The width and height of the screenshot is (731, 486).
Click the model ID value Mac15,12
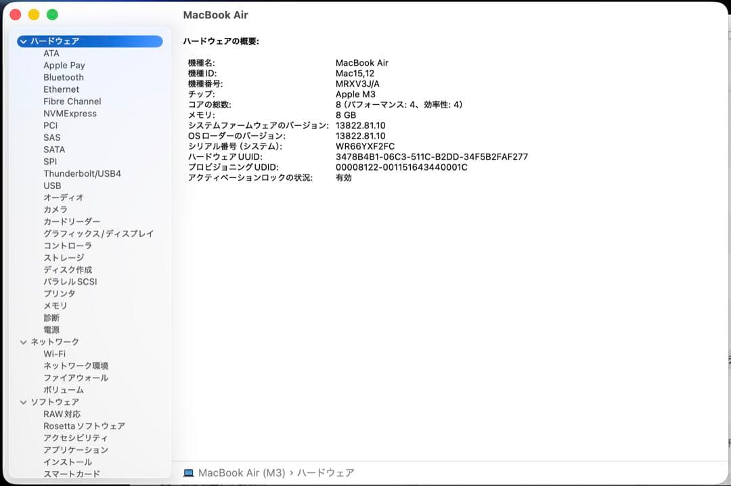(x=355, y=74)
